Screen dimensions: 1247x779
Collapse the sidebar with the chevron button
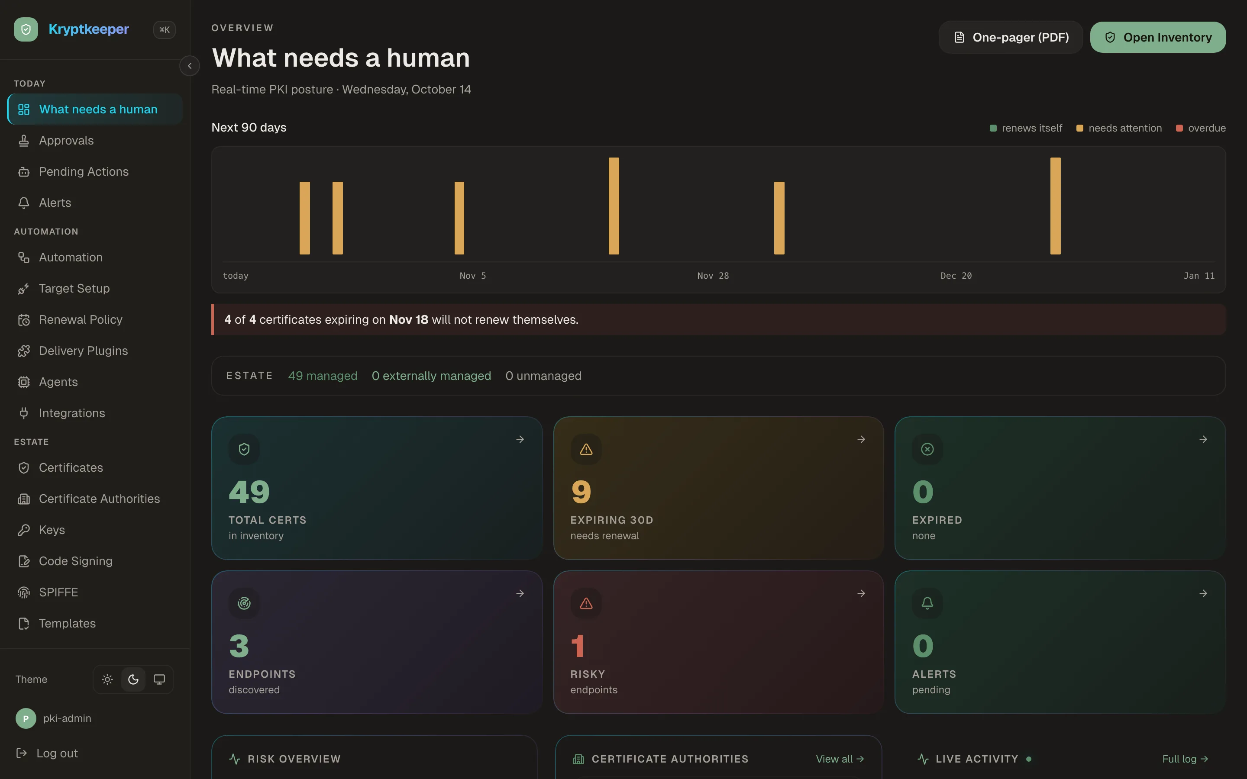pos(190,66)
